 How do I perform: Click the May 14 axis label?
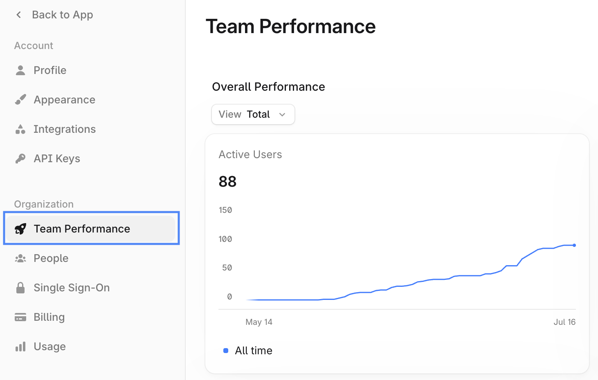(x=259, y=322)
